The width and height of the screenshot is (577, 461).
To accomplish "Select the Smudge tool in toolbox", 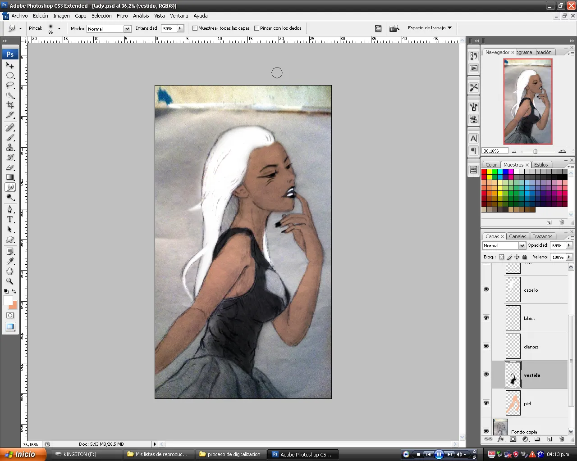I will pyautogui.click(x=10, y=187).
